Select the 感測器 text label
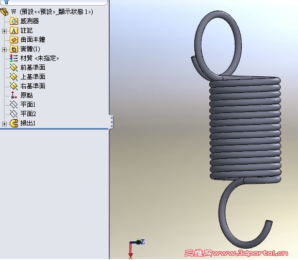This screenshot has height=260, width=298. (x=30, y=21)
